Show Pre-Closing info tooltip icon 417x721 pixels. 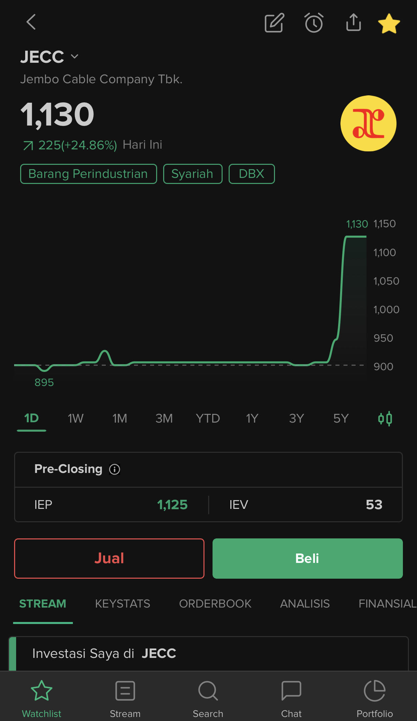pyautogui.click(x=114, y=469)
